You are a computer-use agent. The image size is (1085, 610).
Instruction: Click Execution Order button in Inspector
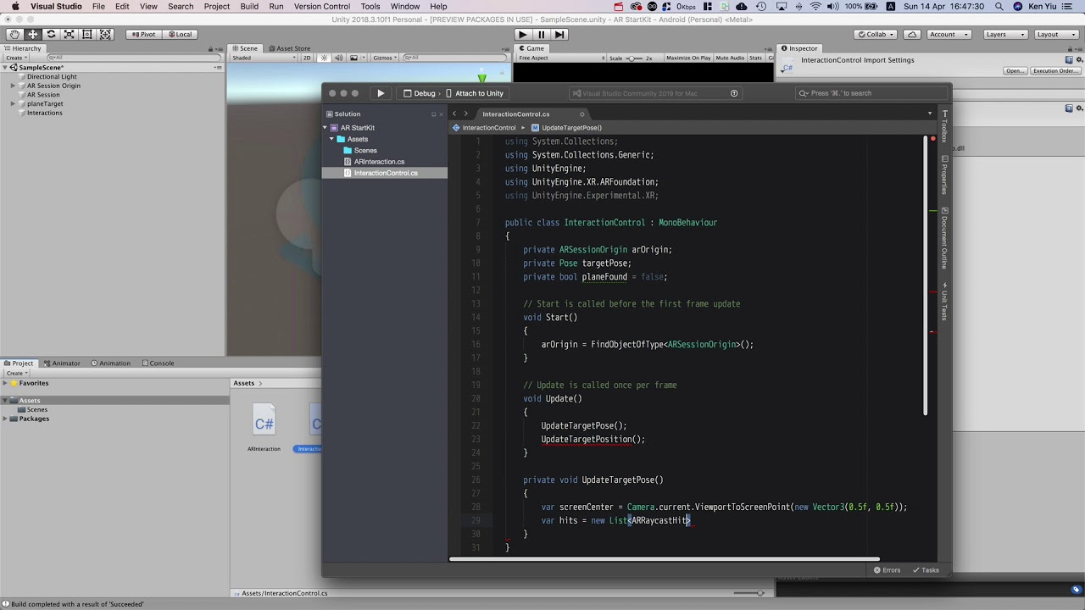[1055, 71]
